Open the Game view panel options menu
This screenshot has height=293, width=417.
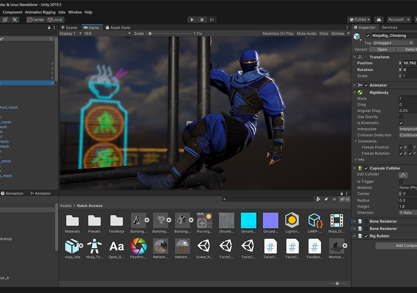pos(347,27)
